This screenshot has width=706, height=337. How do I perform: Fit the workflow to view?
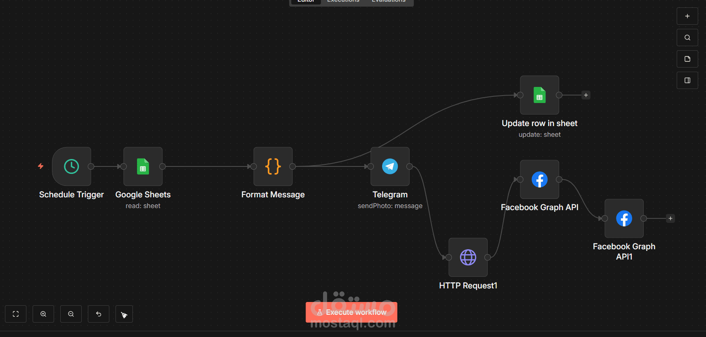[x=16, y=314]
